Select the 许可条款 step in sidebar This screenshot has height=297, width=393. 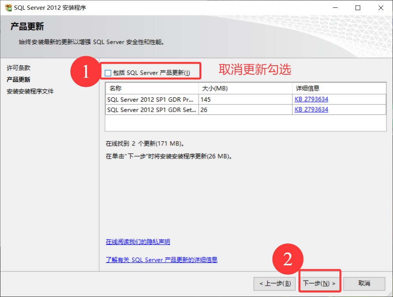tap(18, 68)
